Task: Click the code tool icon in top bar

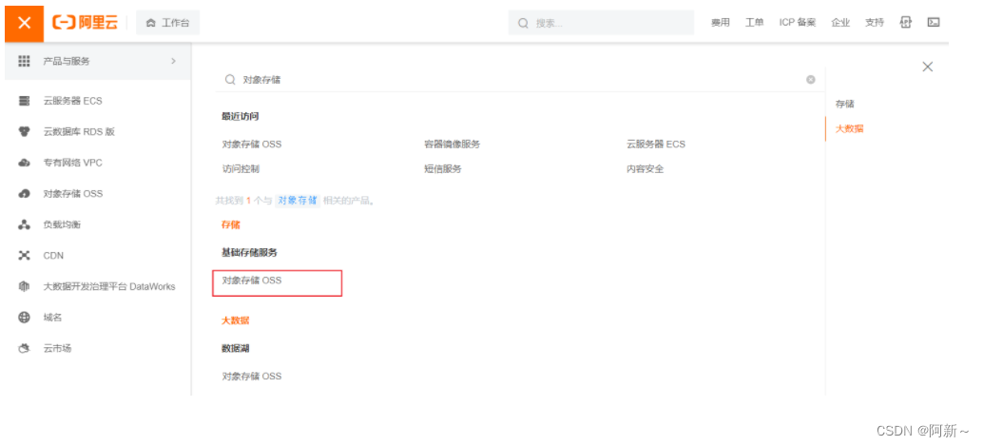Action: (905, 23)
